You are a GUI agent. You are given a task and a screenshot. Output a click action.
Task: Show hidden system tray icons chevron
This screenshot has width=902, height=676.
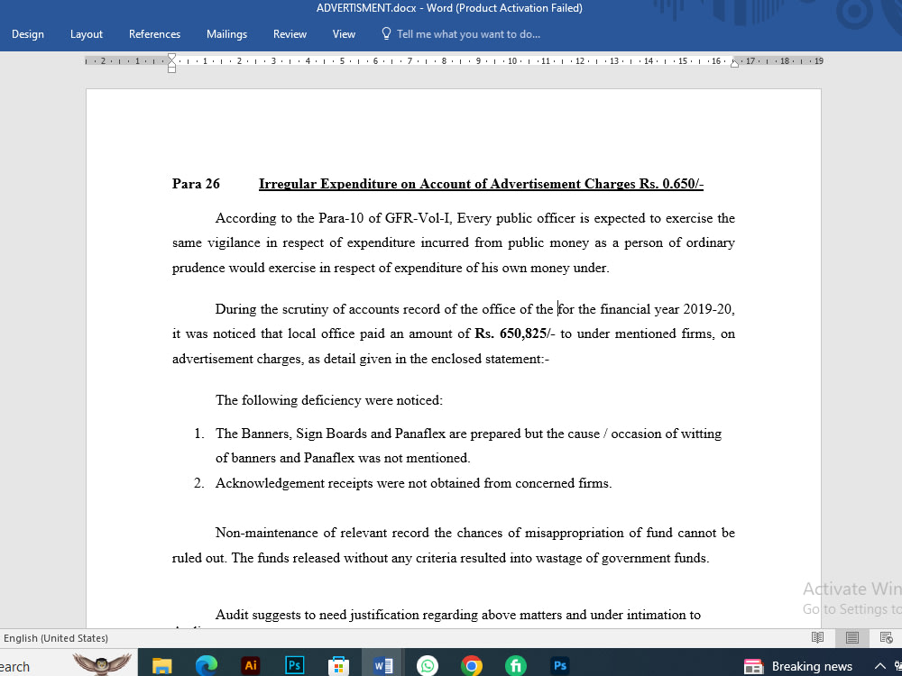(880, 666)
